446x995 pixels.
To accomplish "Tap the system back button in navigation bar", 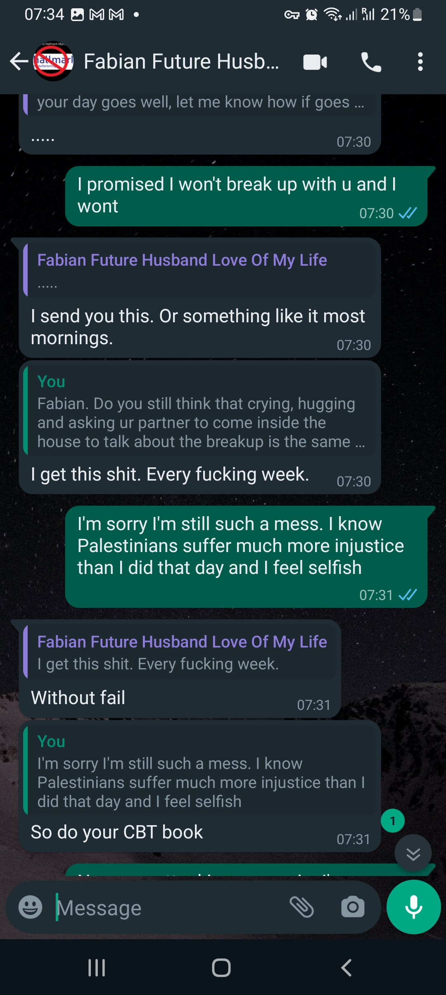I will coord(346,968).
